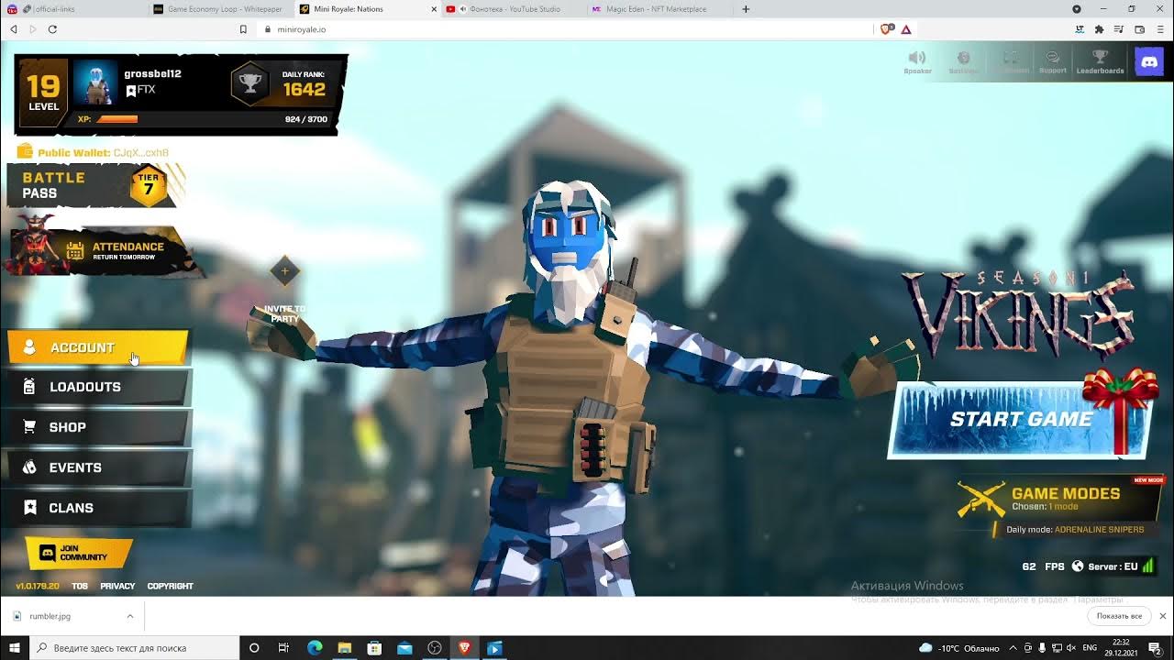Open the Battle Pass tier 7 banner
Screen dimensions: 1174x660
click(x=95, y=185)
